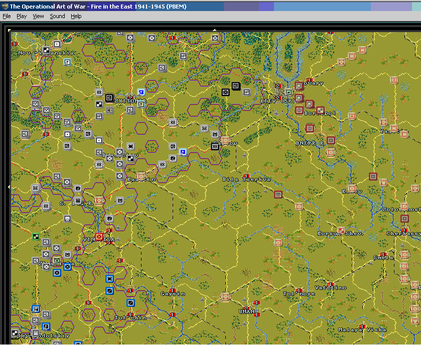This screenshot has height=345, width=421.
Task: Click the Malaya Viska town label
Action: 362,330
